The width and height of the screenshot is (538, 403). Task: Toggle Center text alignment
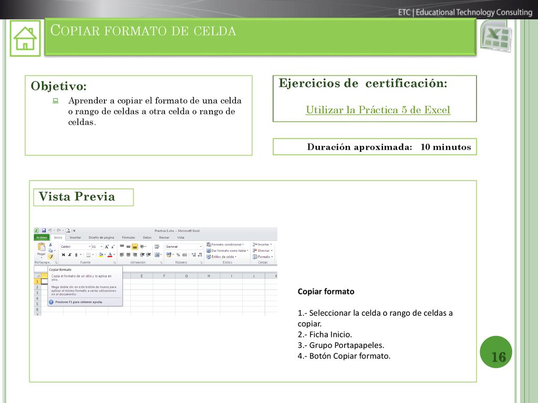pyautogui.click(x=128, y=254)
